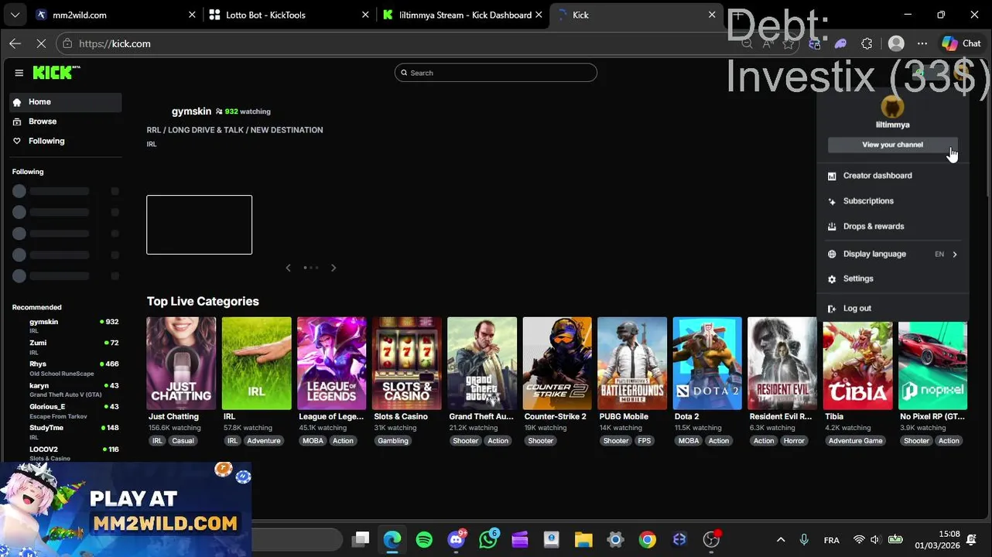Click the FPS tag under PUBG Mobile
Screen dimensions: 992x557
(x=645, y=441)
